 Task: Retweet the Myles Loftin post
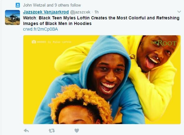coord(52,131)
